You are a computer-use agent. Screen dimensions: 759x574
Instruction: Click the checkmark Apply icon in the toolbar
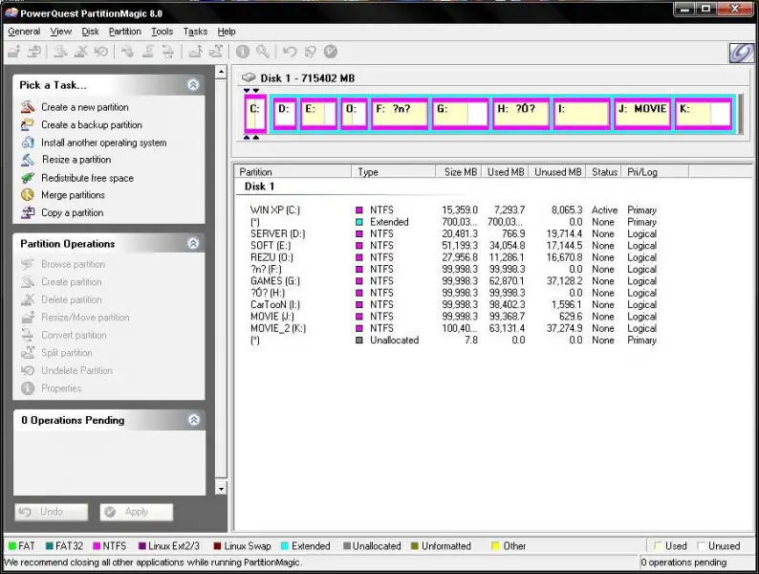pyautogui.click(x=331, y=52)
